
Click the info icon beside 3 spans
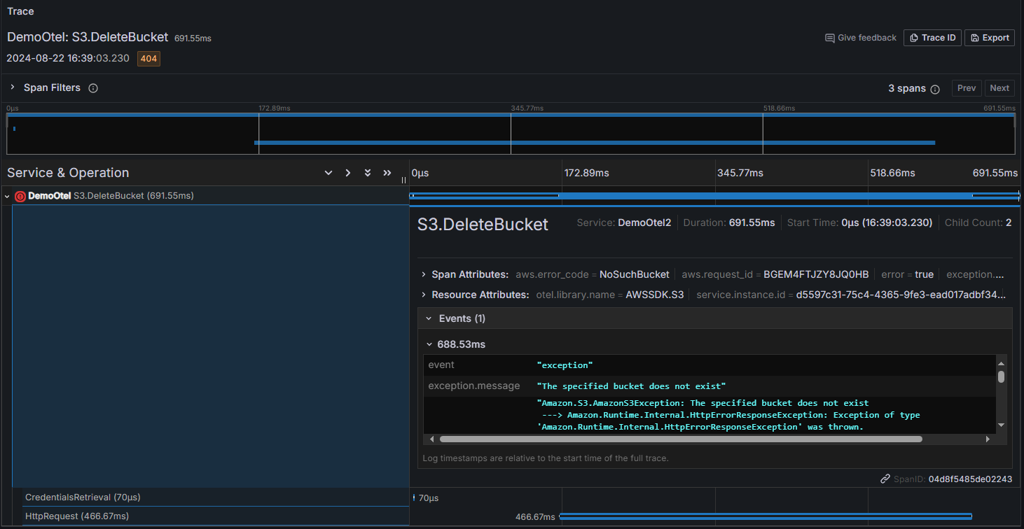tap(934, 89)
